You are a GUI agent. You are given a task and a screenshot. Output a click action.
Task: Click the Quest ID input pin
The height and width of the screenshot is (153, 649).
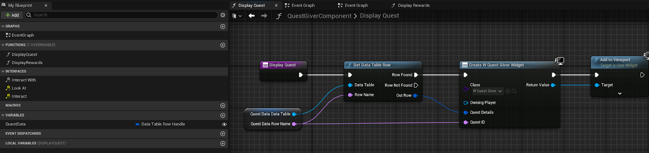point(466,122)
